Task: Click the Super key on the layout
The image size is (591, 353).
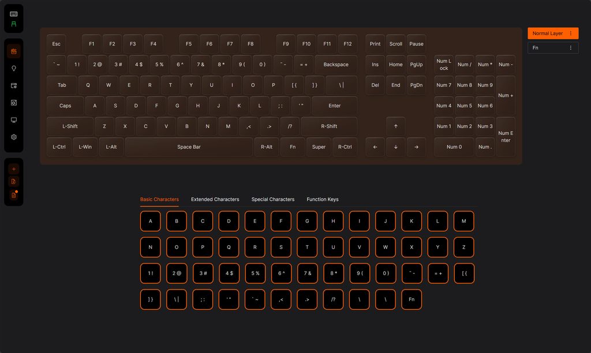Action: point(319,147)
